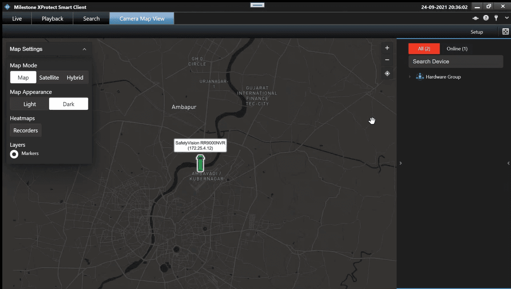This screenshot has height=289, width=511.
Task: Zoom in the map with plus button
Action: 387,48
